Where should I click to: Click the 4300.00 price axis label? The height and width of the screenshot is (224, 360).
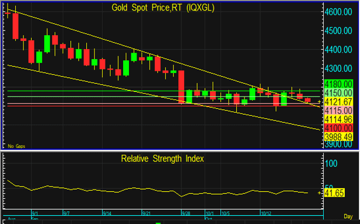pyautogui.click(x=338, y=68)
